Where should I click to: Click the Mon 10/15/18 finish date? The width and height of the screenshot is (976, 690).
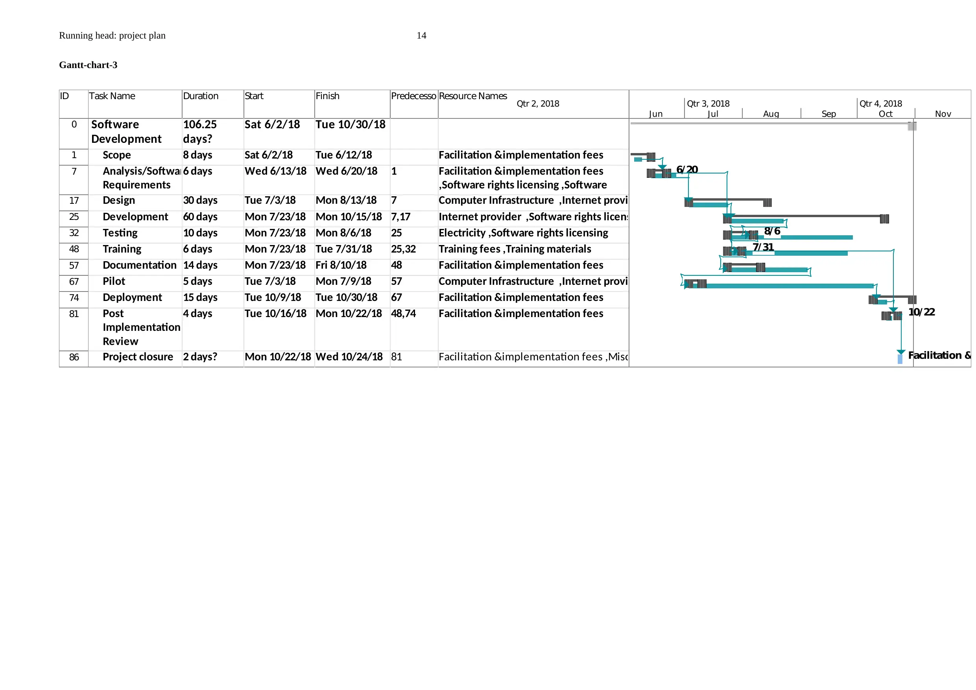(x=349, y=217)
